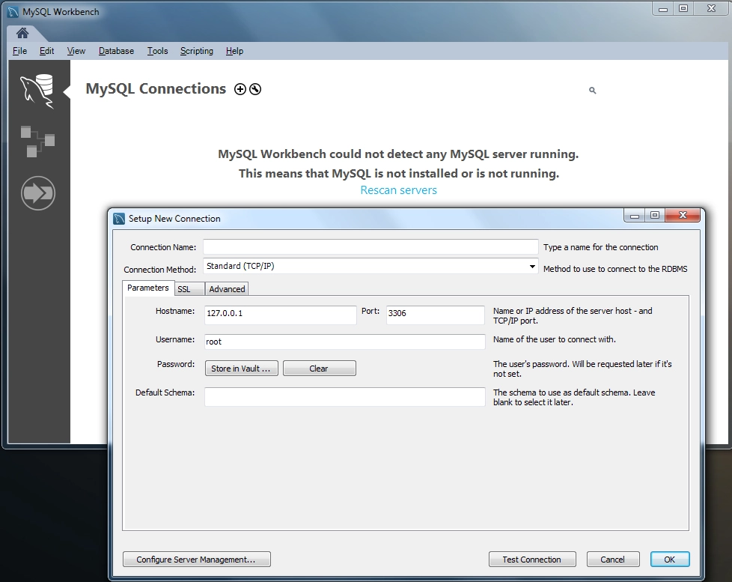Click Rescan servers
Screen dimensions: 732x582
click(x=398, y=190)
